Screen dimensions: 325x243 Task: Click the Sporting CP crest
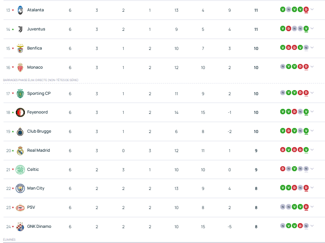coord(20,94)
